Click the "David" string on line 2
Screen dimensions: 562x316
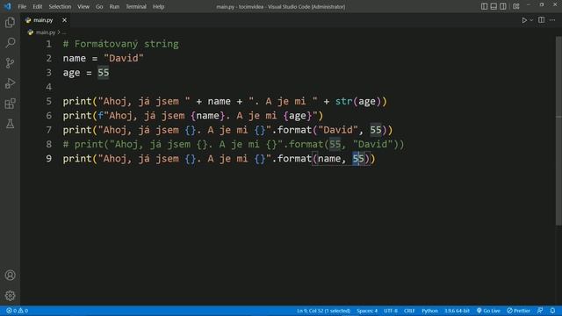coord(123,59)
